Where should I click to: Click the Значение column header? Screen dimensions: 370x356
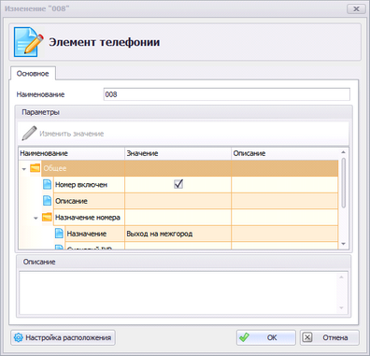pyautogui.click(x=178, y=153)
